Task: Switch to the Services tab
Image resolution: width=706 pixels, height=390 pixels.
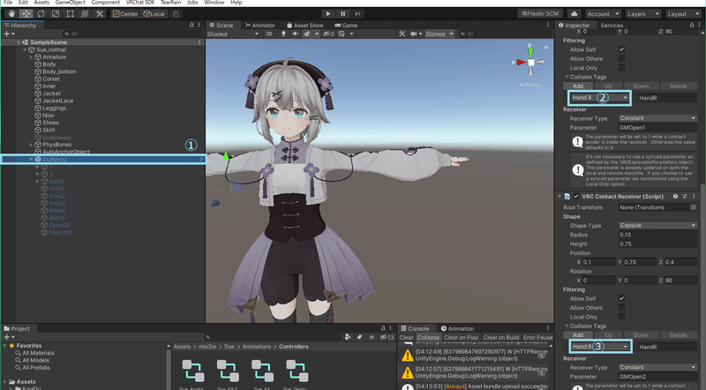Action: pos(612,26)
